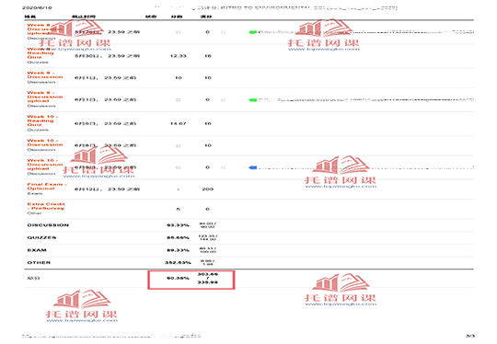
Task: Select the DISCUSSION group total row
Action: point(248,225)
